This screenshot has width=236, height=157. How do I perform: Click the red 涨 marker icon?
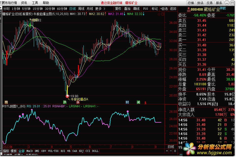78,102
